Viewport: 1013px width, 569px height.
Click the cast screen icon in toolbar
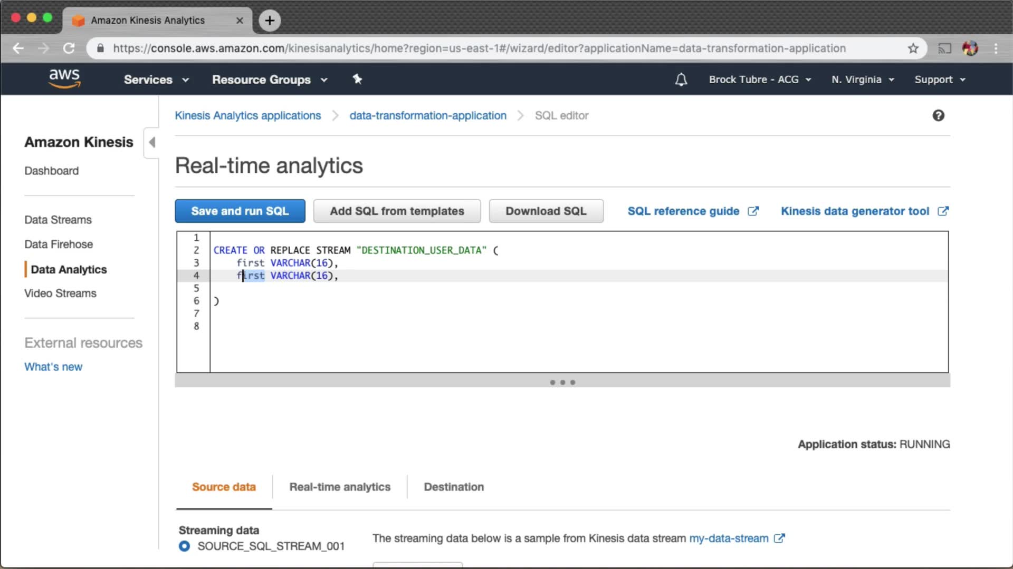click(944, 48)
